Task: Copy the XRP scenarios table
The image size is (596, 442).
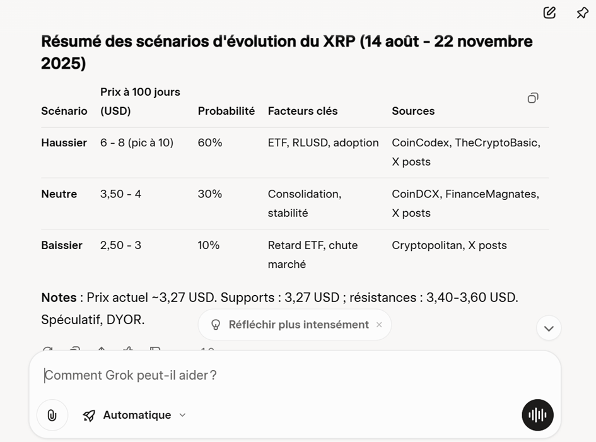Action: [533, 98]
